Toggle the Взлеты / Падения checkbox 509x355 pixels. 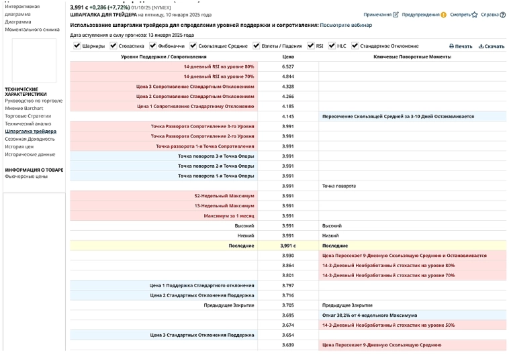pyautogui.click(x=256, y=46)
